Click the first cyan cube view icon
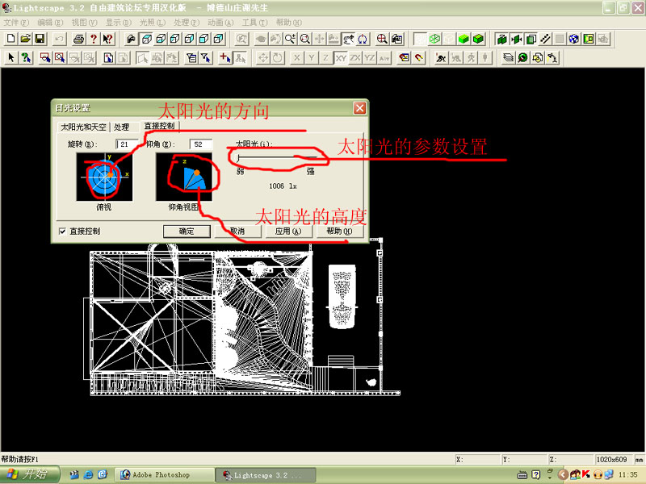This screenshot has height=484, width=646. point(146,39)
